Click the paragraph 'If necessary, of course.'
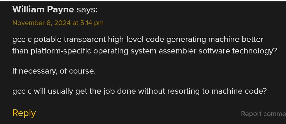286x124 pixels. click(54, 71)
